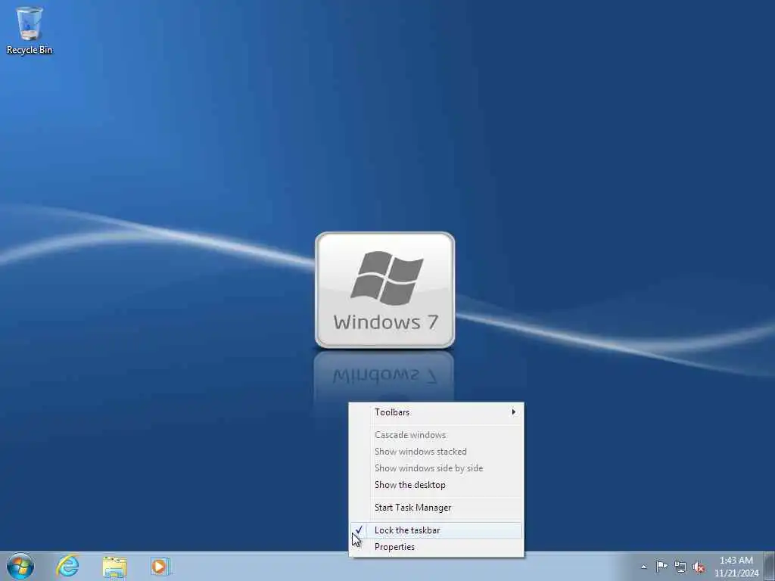Screen dimensions: 775x581
Task: Select Start Task Manager
Action: pyautogui.click(x=437, y=508)
